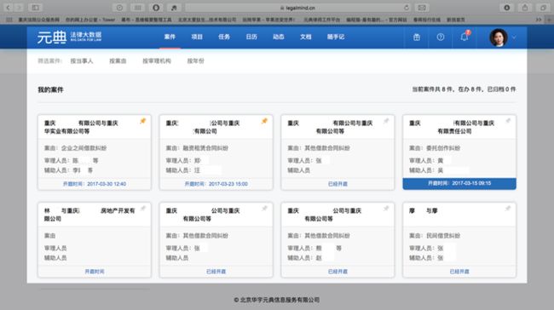Click 审理人员: 黄 row
This screenshot has height=310, width=554.
pyautogui.click(x=426, y=161)
